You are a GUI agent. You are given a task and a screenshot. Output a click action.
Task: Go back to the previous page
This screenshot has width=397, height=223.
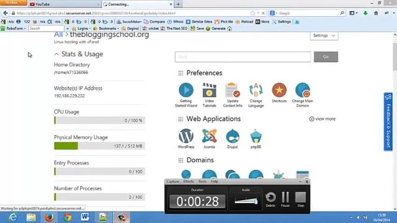6,13
